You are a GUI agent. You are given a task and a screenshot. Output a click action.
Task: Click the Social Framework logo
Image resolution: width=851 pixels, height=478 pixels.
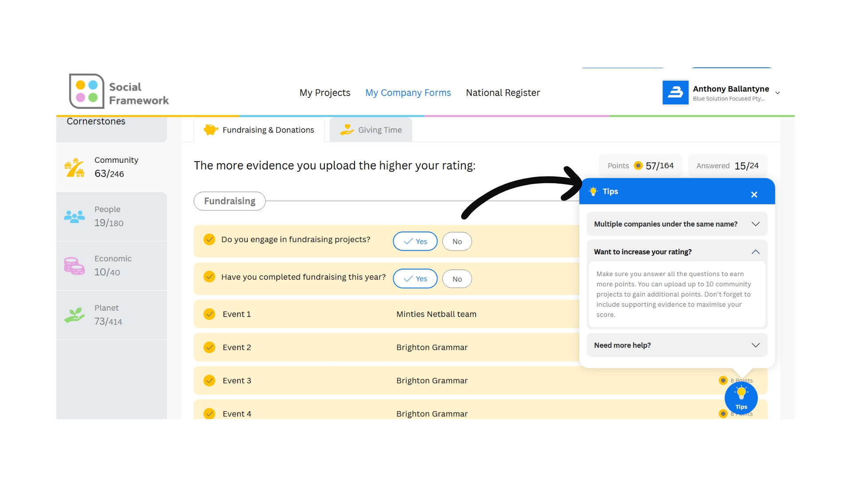pyautogui.click(x=119, y=91)
